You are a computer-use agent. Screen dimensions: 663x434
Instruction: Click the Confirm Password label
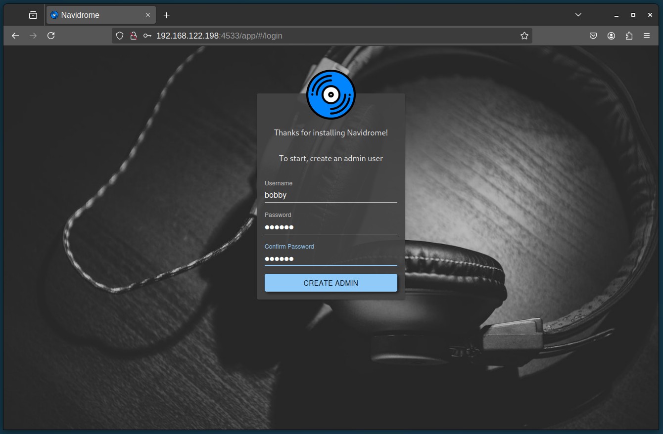coord(289,246)
